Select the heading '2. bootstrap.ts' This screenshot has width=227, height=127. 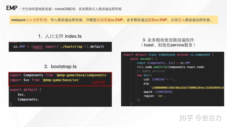(60, 66)
